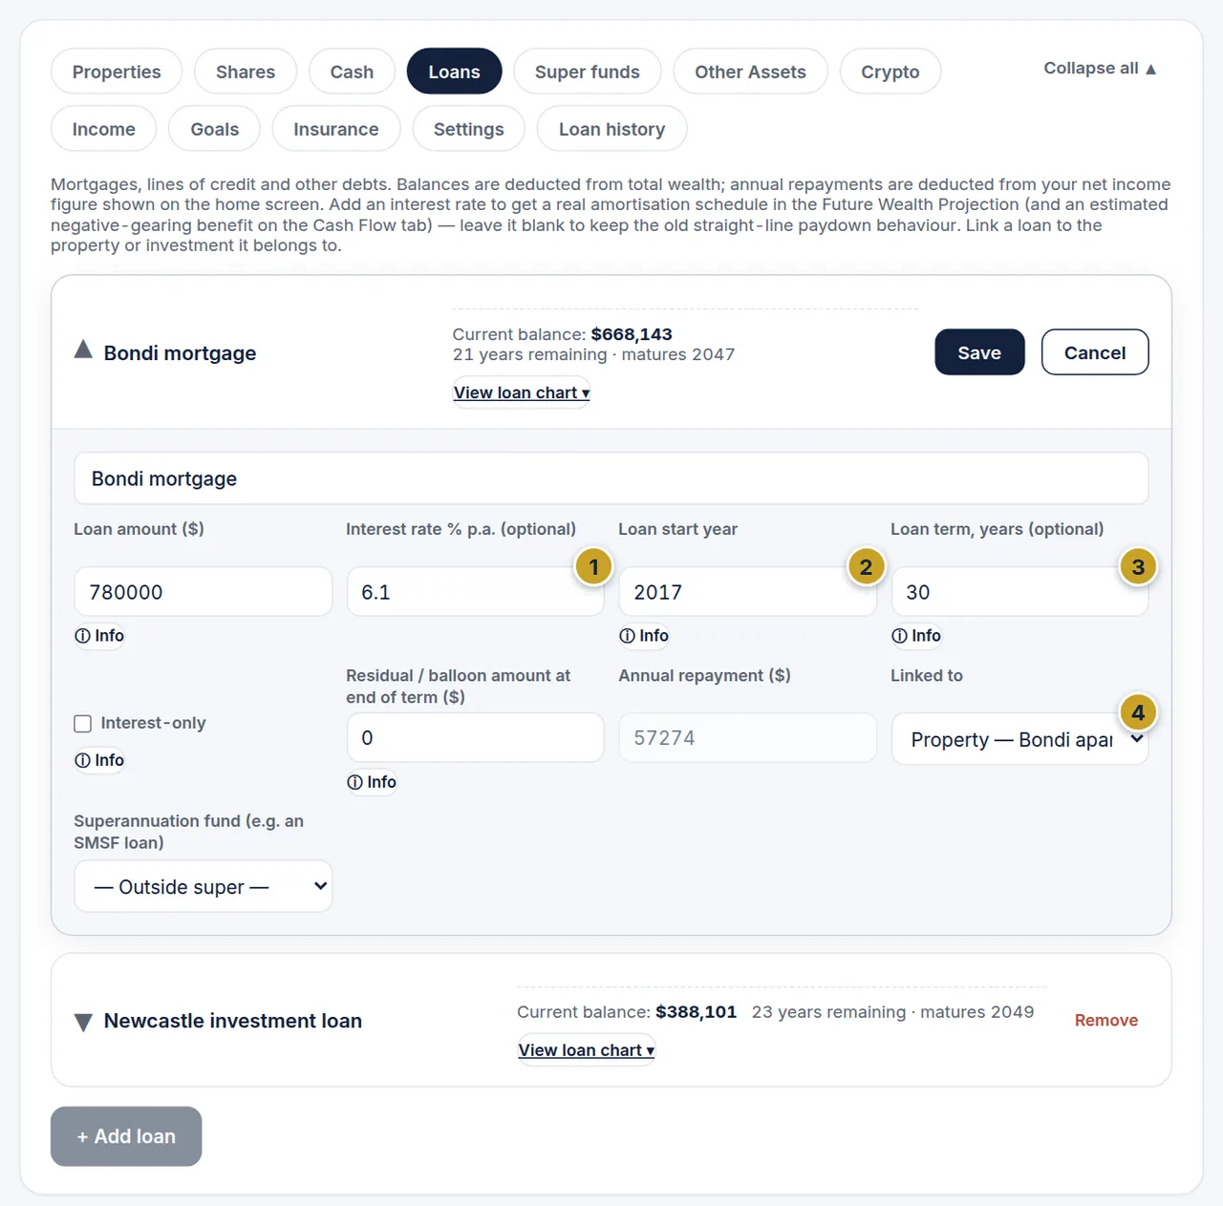This screenshot has height=1206, width=1223.
Task: Cancel editing the Bondi mortgage
Action: [x=1095, y=352]
